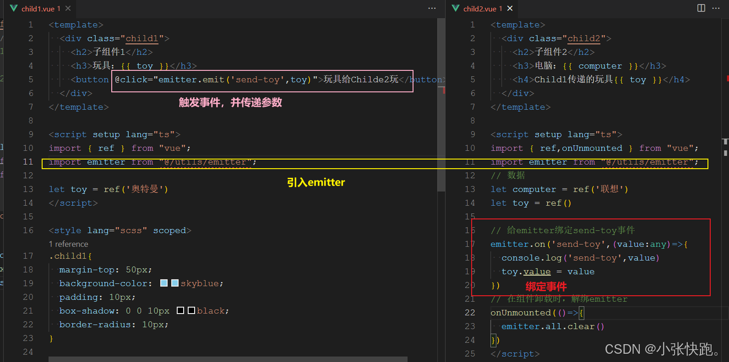Image resolution: width=729 pixels, height=362 pixels.
Task: Switch to the child2.vue tab
Action: [483, 9]
